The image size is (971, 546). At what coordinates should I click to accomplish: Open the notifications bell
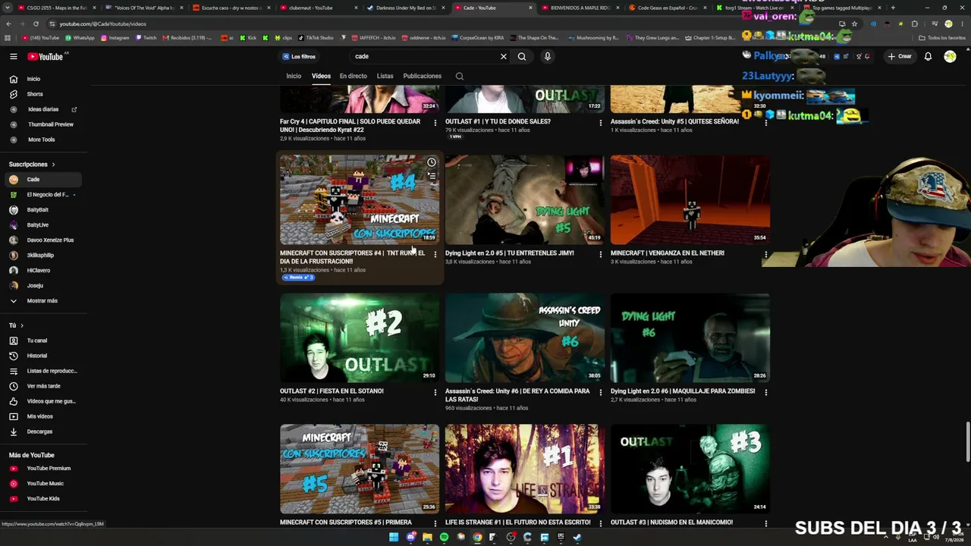click(928, 56)
